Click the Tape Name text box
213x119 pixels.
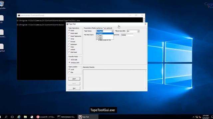104,31
